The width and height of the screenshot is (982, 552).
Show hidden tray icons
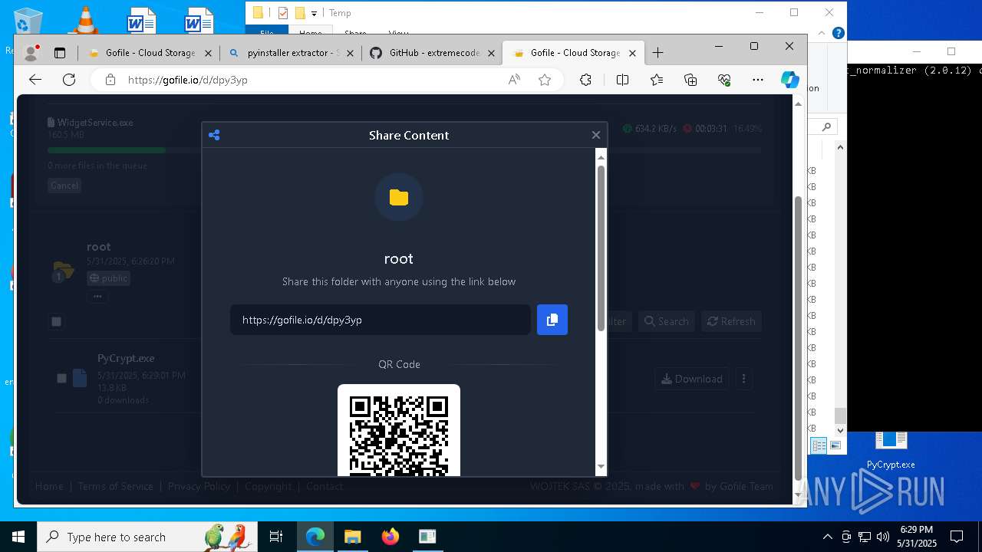[827, 537]
